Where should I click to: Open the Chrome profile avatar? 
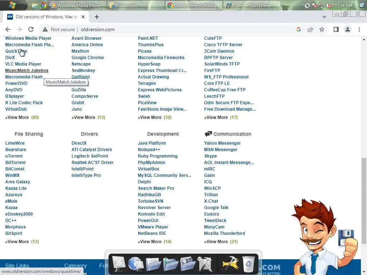click(x=348, y=29)
